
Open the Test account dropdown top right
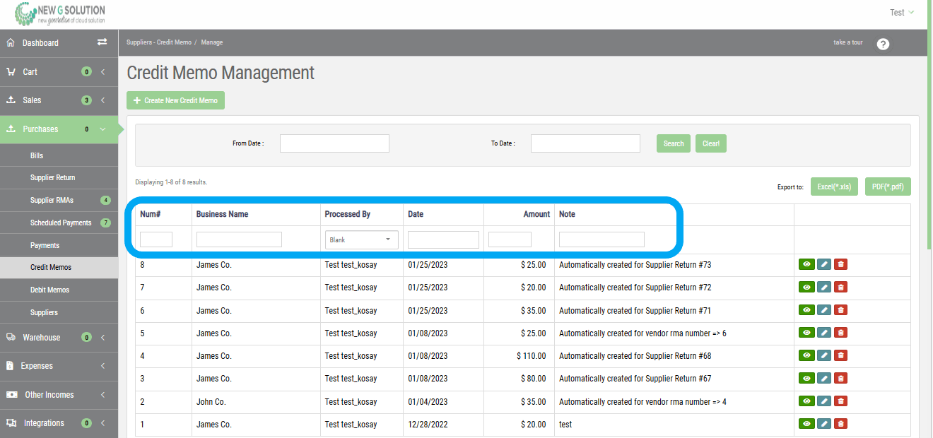point(902,12)
